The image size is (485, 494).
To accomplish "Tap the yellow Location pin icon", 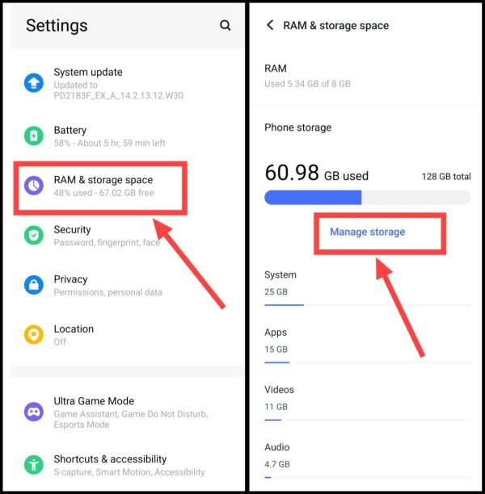I will [x=34, y=335].
